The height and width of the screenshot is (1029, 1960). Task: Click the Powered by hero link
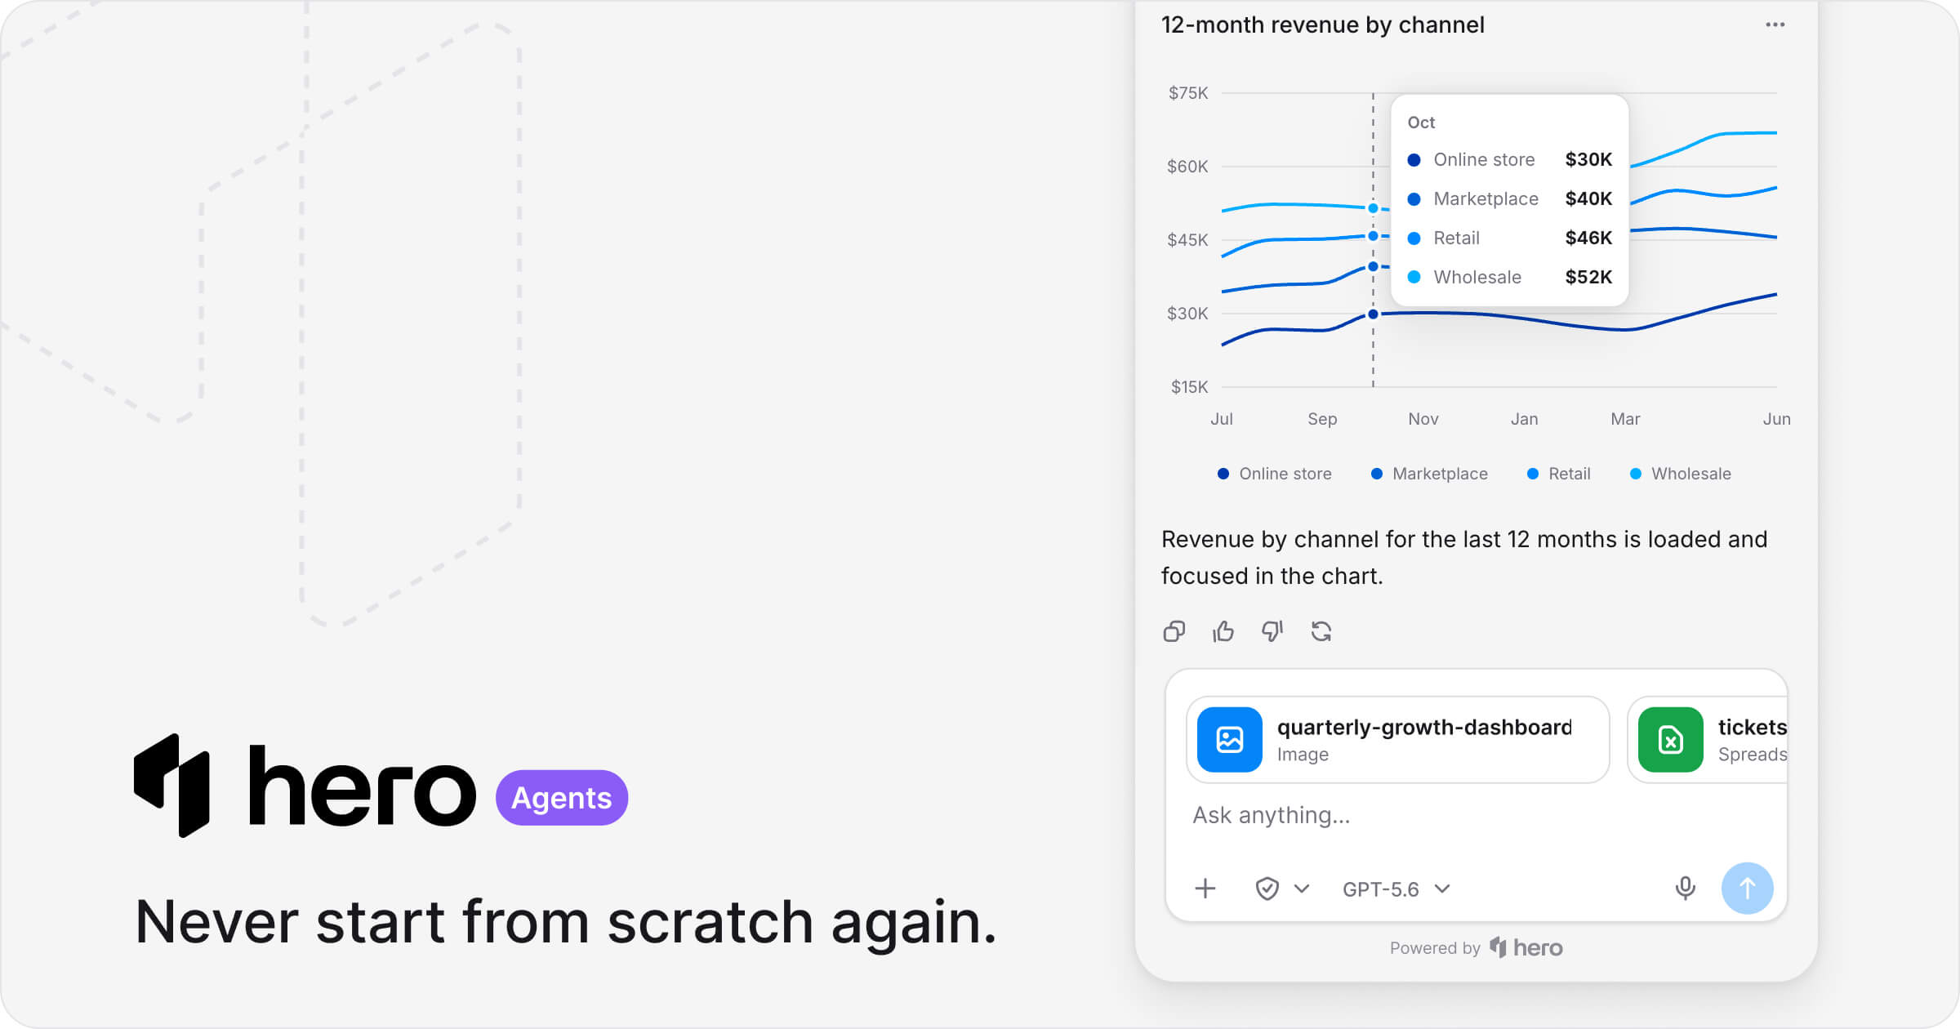pyautogui.click(x=1477, y=947)
